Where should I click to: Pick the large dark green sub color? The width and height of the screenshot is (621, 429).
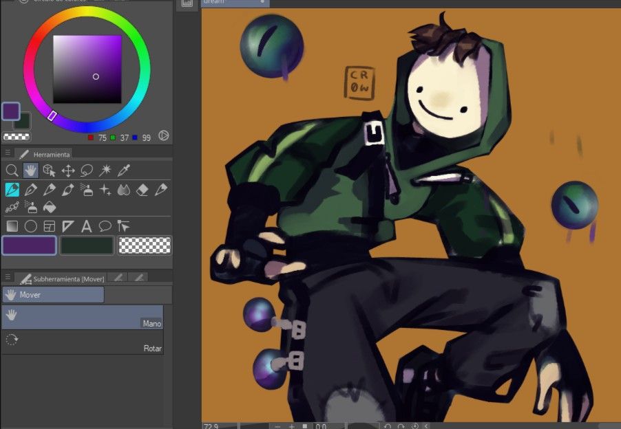point(87,245)
